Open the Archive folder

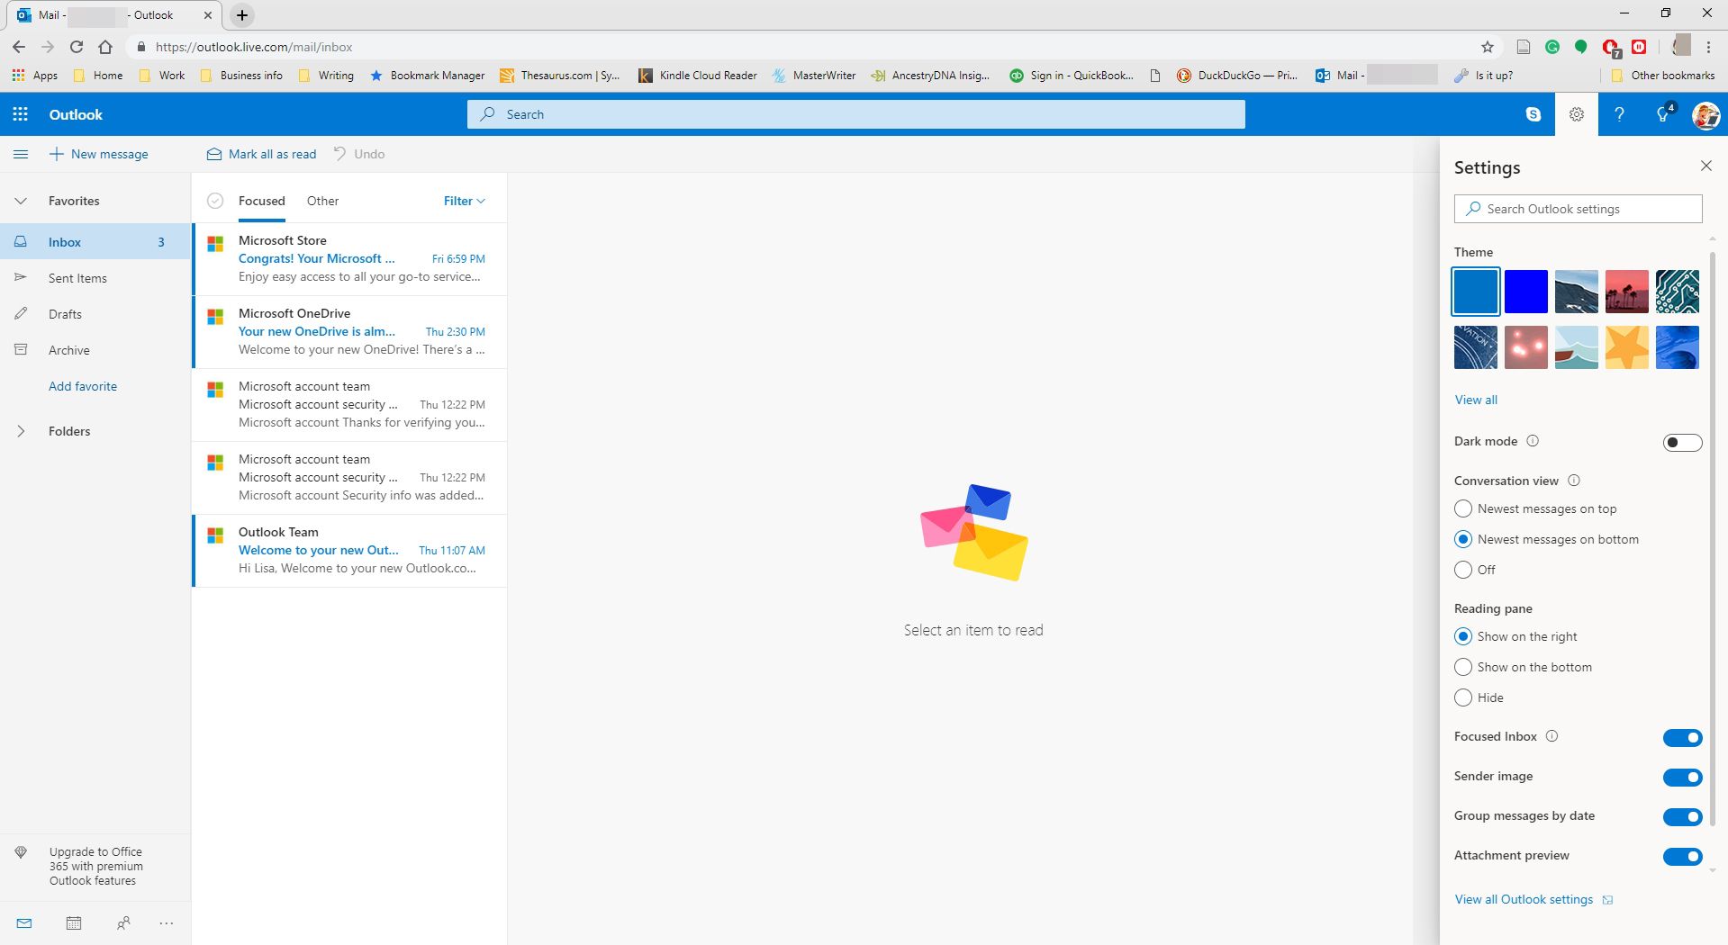[x=95, y=350]
